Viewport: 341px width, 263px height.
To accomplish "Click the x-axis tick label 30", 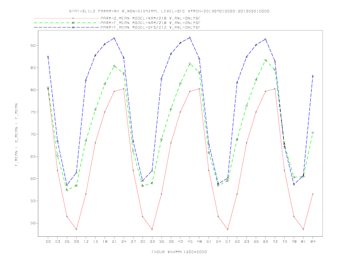I will tap(143, 242).
